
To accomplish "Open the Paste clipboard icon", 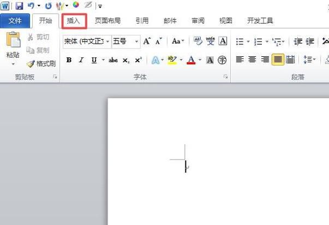I will (13, 39).
